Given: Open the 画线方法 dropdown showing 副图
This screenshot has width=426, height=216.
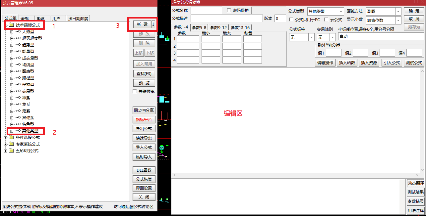Looking at the screenshot, I should 398,12.
